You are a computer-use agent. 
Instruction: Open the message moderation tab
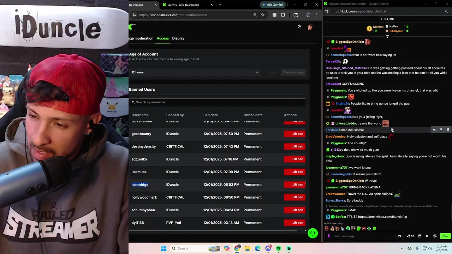coord(141,38)
